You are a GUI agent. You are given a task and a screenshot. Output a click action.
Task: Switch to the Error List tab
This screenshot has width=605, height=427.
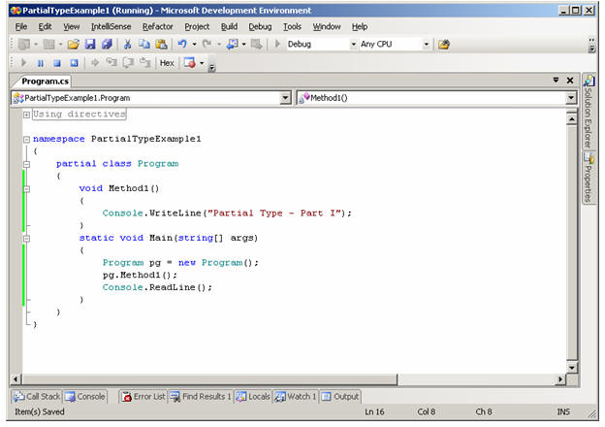143,397
